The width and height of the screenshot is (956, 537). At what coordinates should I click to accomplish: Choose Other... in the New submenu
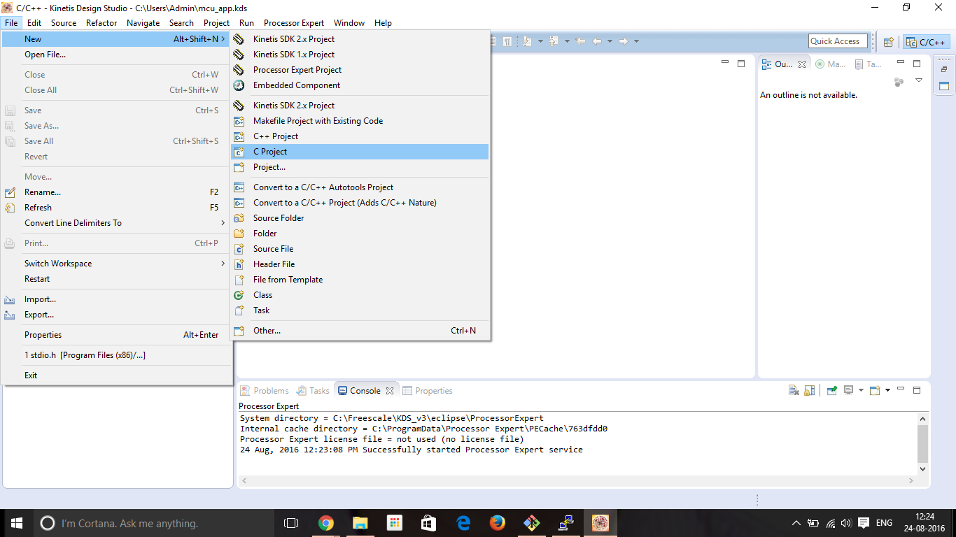coord(360,331)
